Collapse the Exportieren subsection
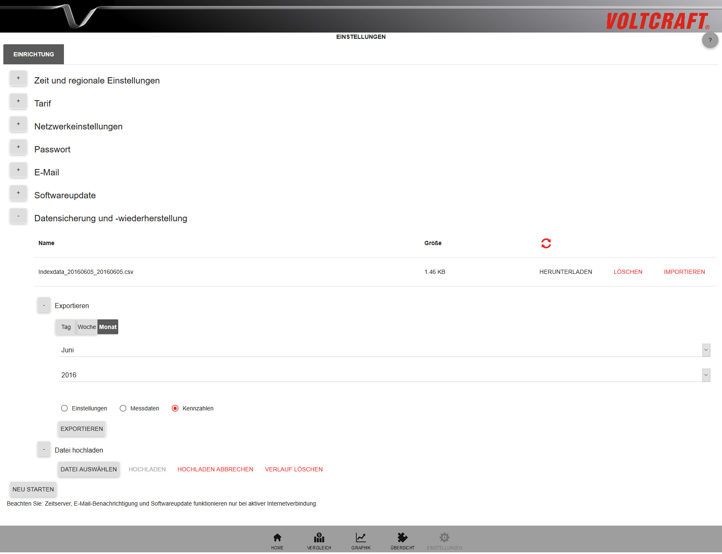This screenshot has width=722, height=554. pos(44,305)
